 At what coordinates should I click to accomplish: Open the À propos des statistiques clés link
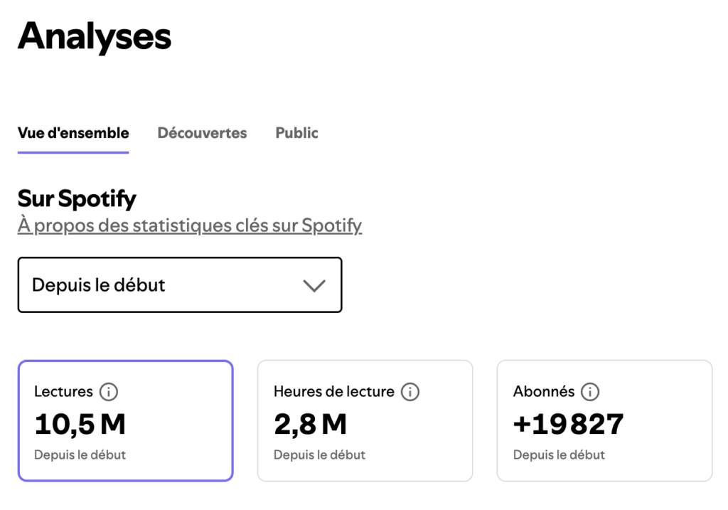click(x=190, y=225)
